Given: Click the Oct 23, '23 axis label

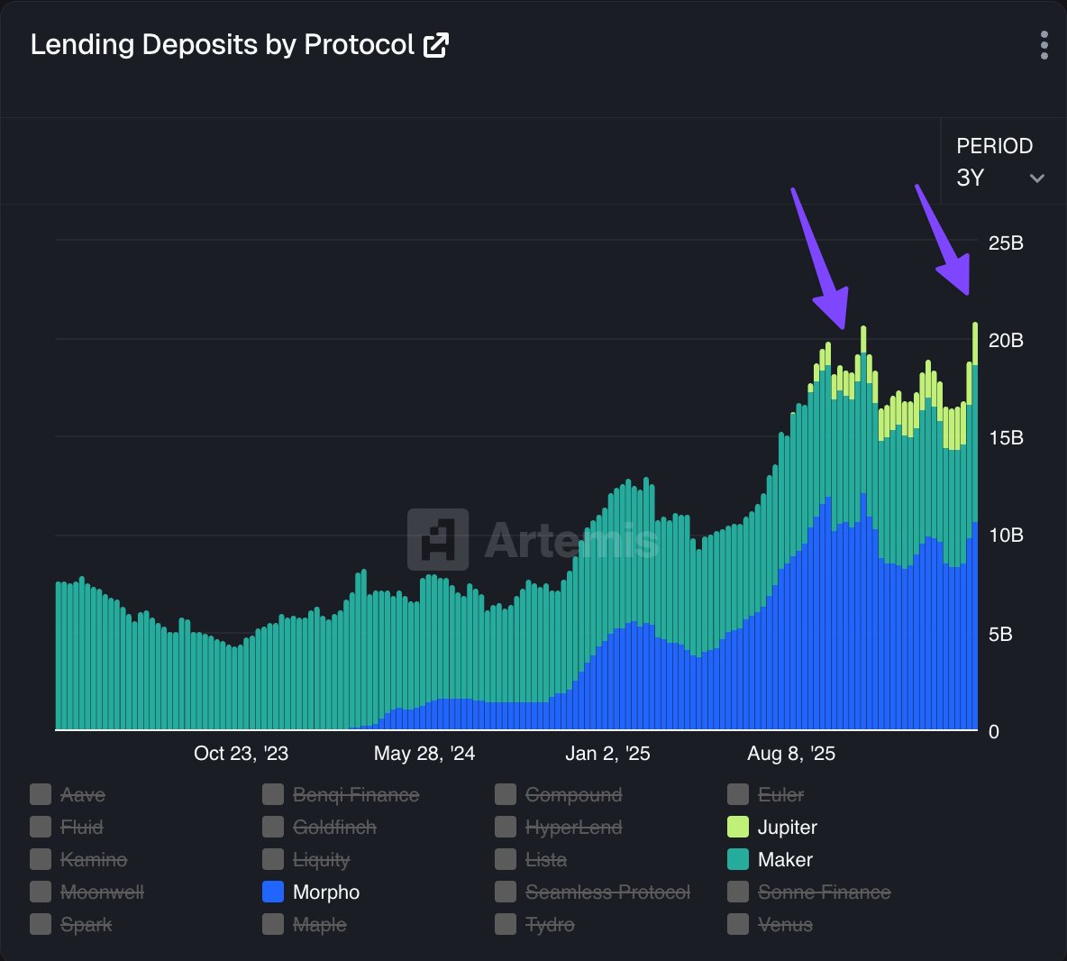Looking at the screenshot, I should (x=241, y=754).
